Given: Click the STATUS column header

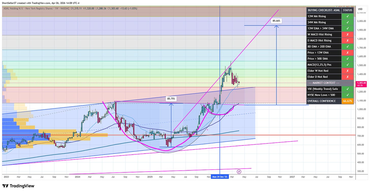Looking at the screenshot, I should (347, 10).
